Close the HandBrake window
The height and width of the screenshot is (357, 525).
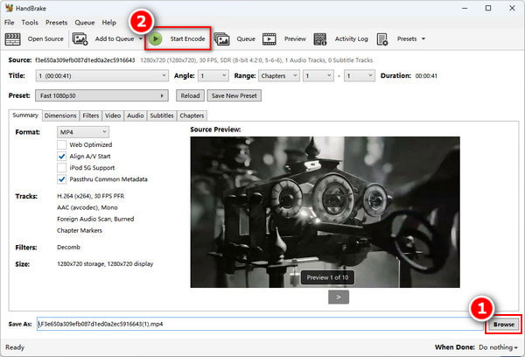click(x=512, y=8)
